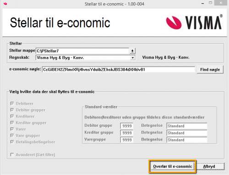Toggle the Varer checkbox
The height and width of the screenshot is (175, 229).
point(12,129)
